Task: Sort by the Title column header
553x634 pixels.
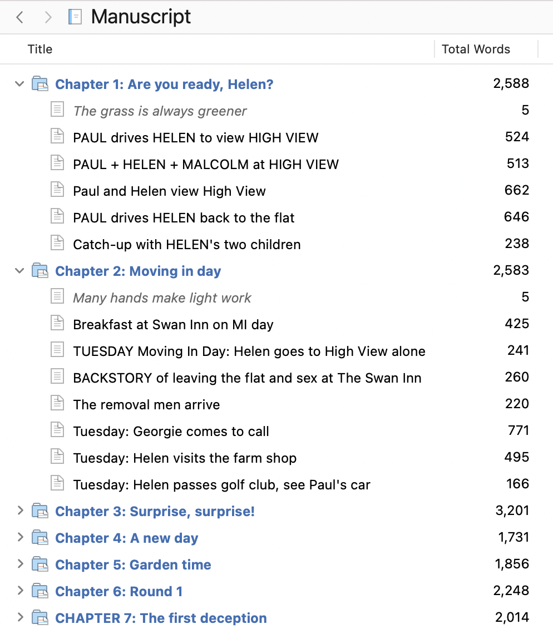Action: (x=40, y=49)
